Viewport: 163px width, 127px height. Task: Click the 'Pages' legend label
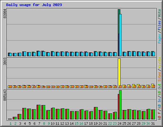[x=159, y=39]
